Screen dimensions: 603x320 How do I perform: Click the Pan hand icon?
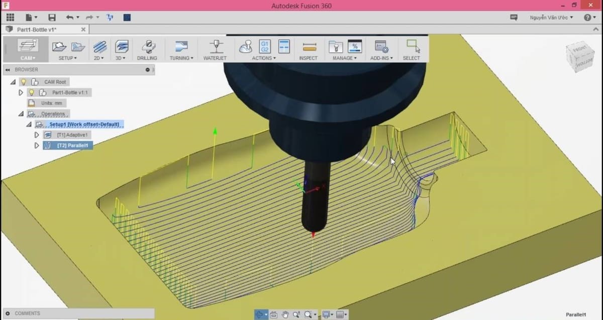[x=285, y=314]
